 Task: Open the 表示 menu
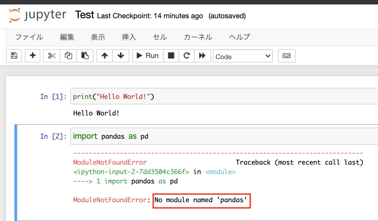pos(98,37)
